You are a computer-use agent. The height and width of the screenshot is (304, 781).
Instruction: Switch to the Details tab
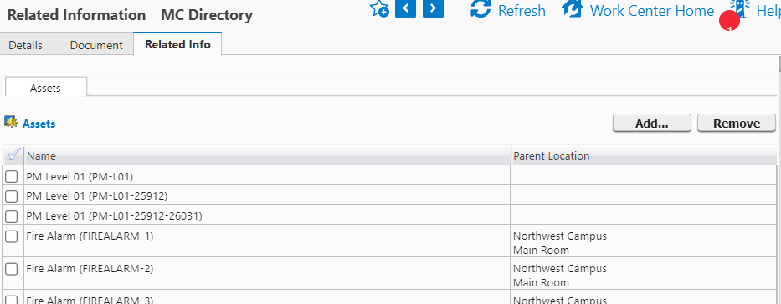pos(26,45)
